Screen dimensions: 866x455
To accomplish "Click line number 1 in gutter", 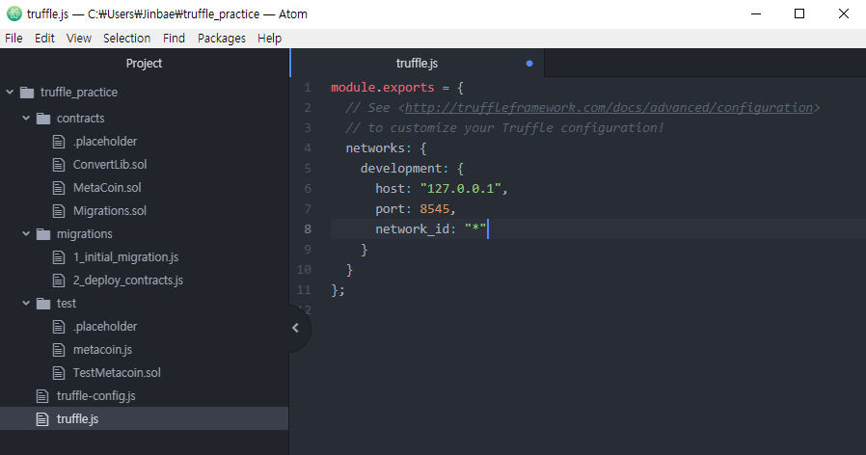I will [x=307, y=88].
